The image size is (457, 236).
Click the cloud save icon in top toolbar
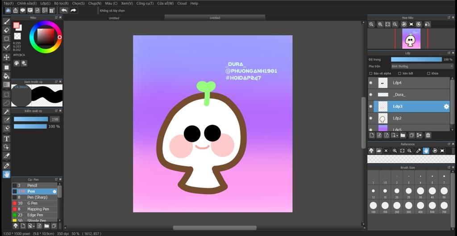point(8,11)
